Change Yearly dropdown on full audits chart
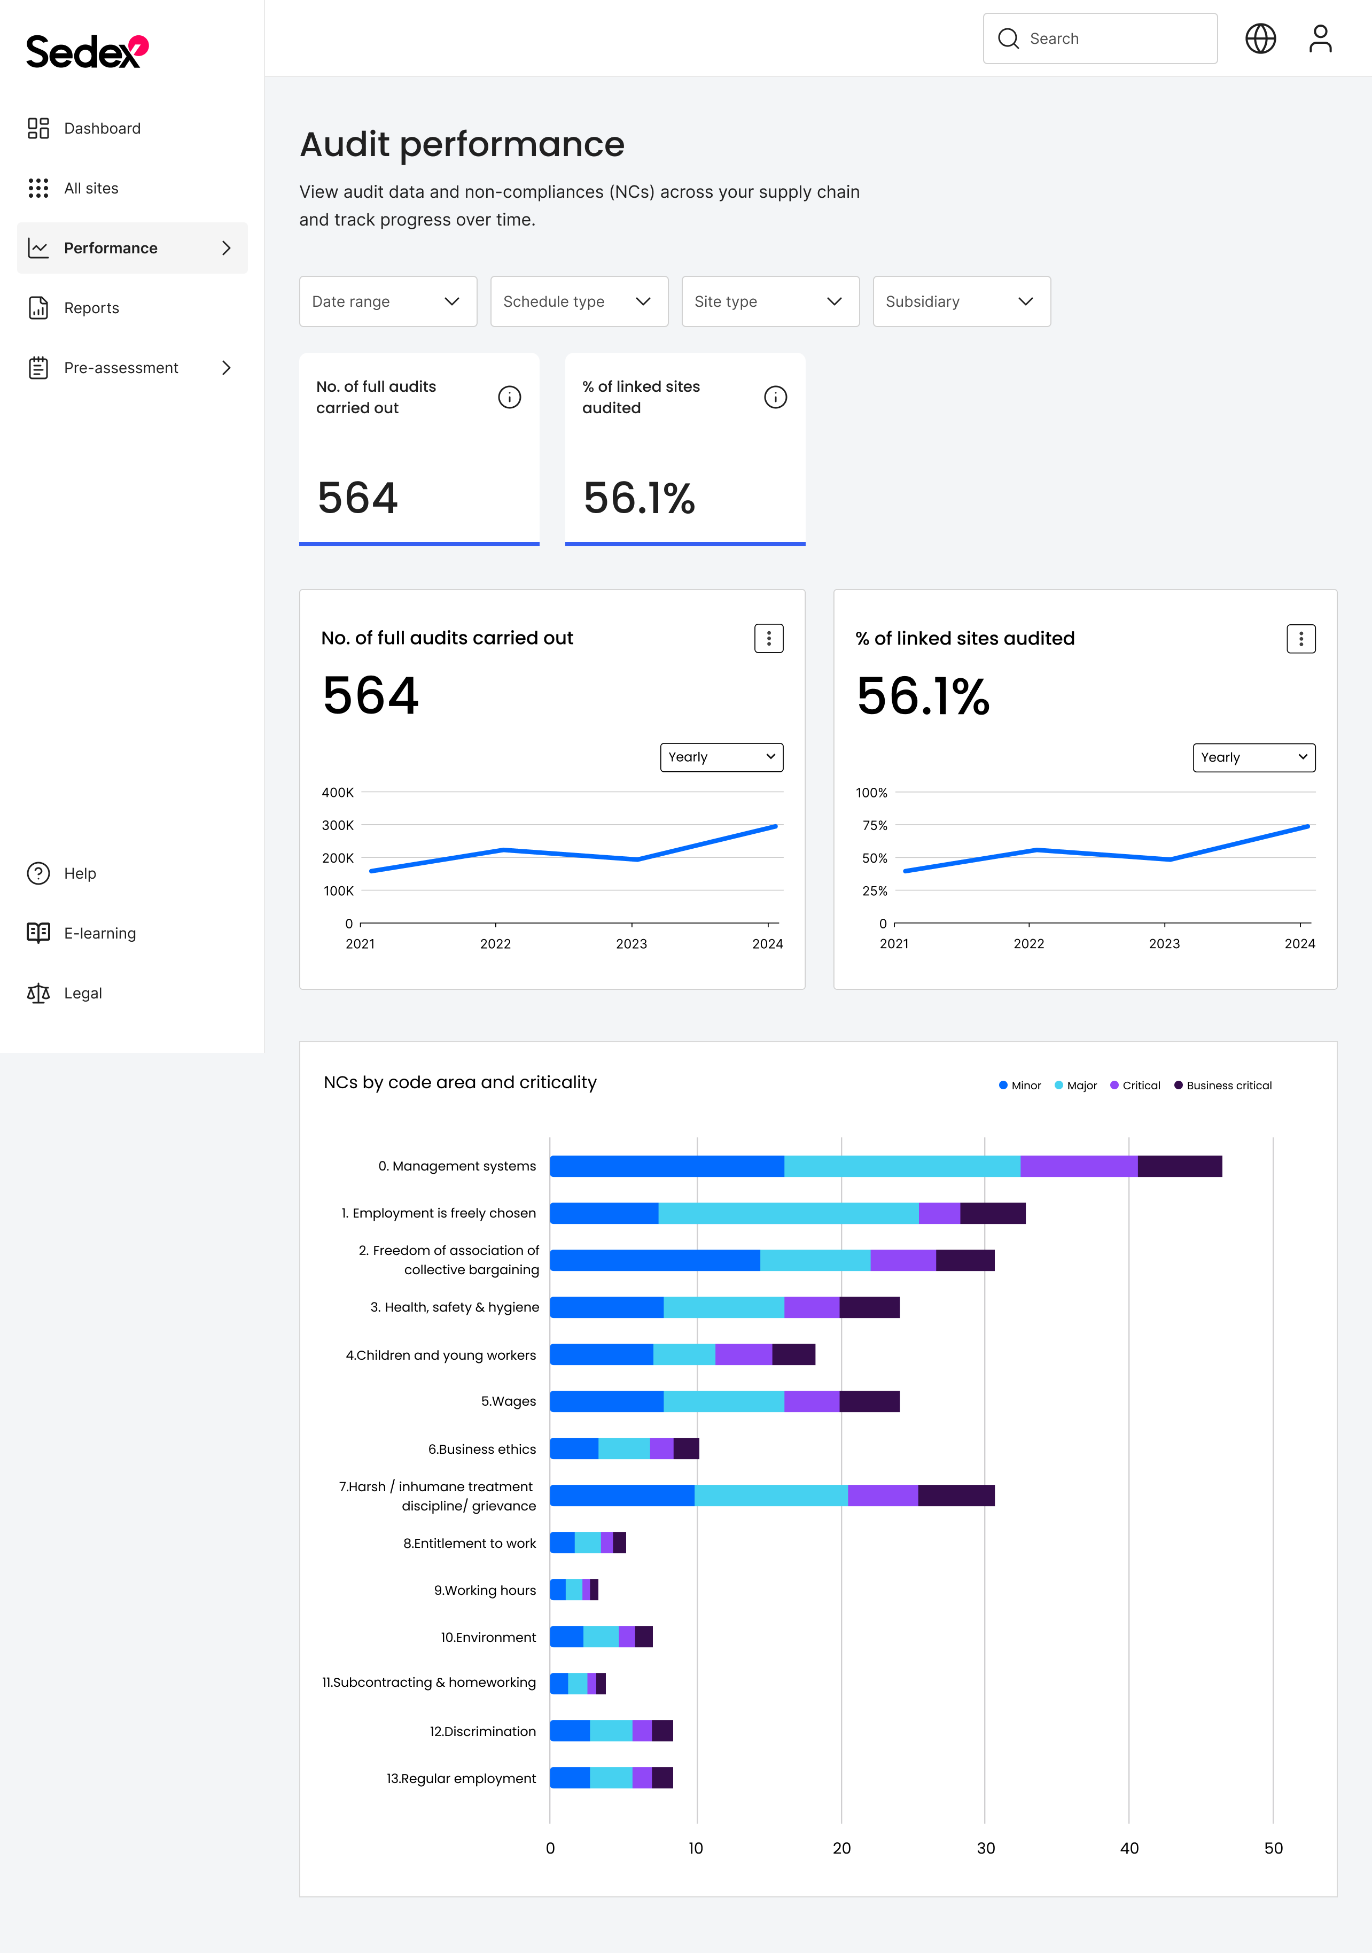1372x1953 pixels. coord(721,757)
